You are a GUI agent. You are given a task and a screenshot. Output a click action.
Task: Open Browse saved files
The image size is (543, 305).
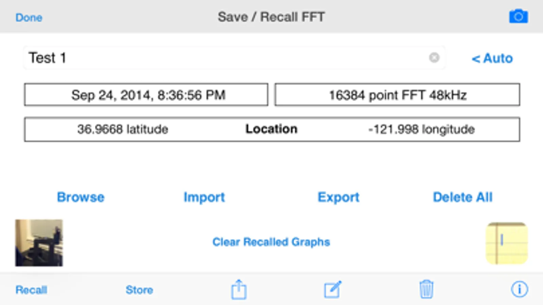pos(80,197)
